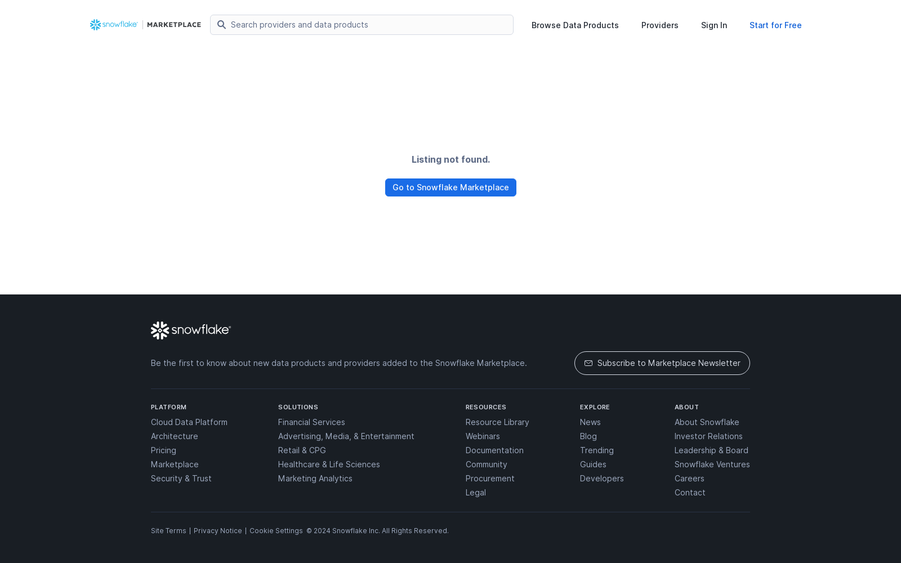Viewport: 901px width, 563px height.
Task: Open the Architecture footer link
Action: click(175, 436)
